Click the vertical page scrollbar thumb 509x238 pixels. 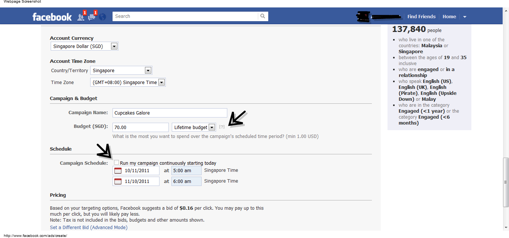coord(506,182)
